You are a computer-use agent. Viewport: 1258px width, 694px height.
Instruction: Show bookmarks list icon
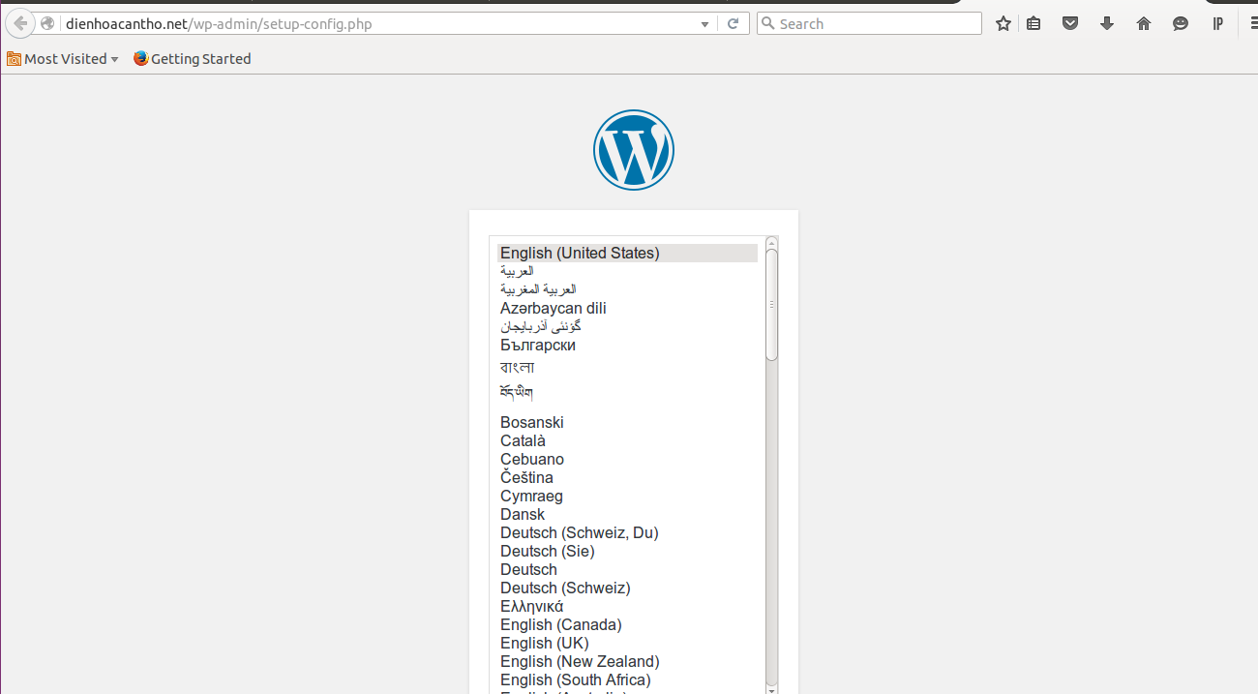1033,24
